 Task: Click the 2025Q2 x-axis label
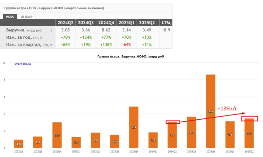click(x=249, y=151)
